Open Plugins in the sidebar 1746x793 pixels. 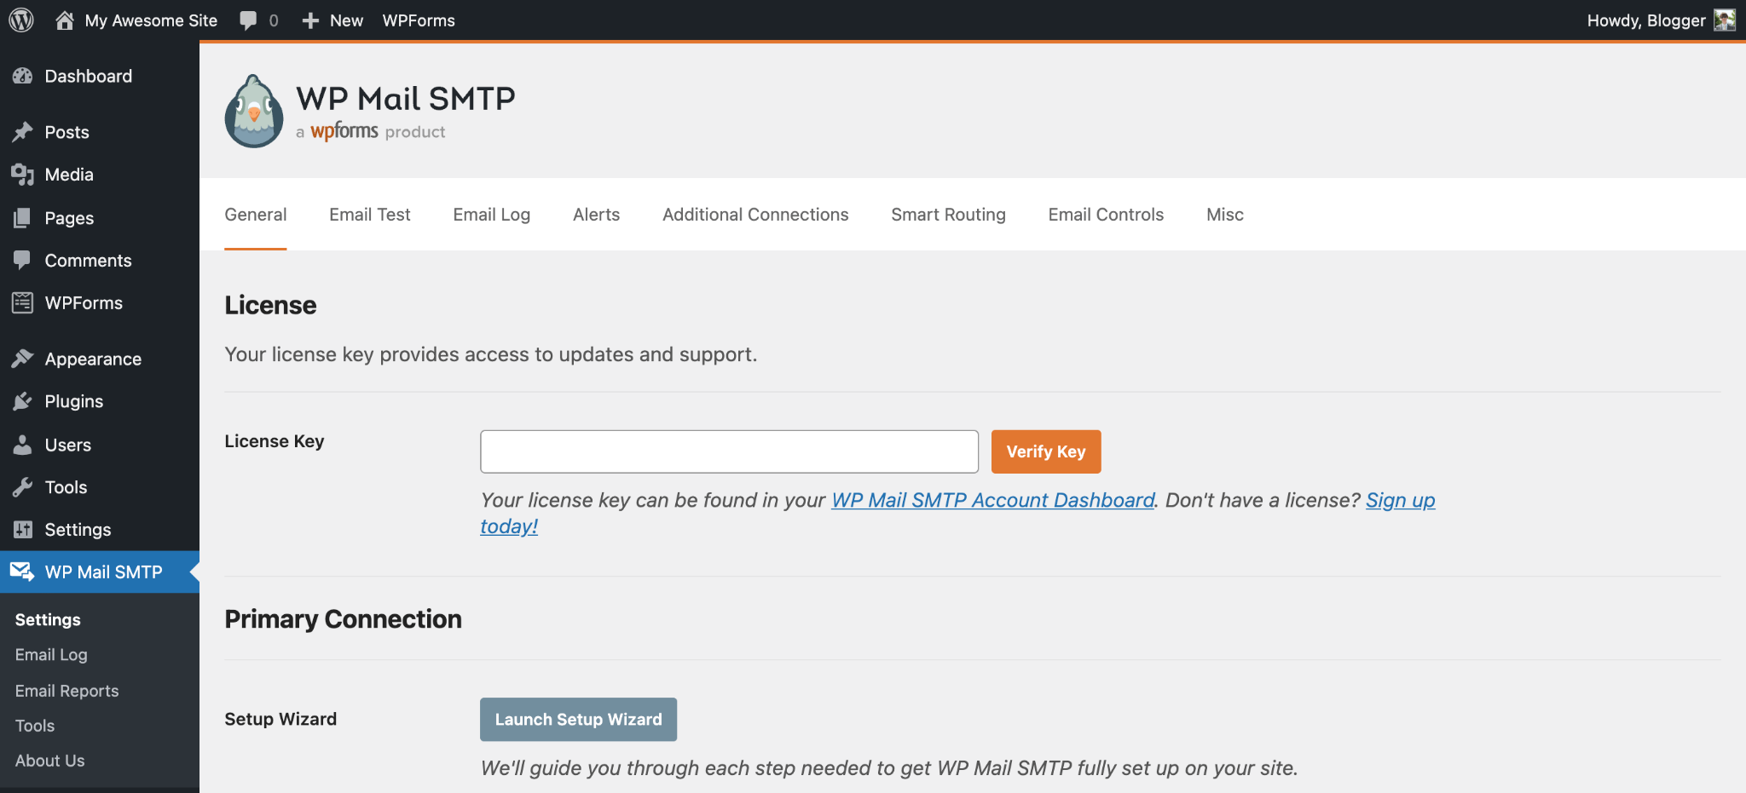[x=74, y=401]
